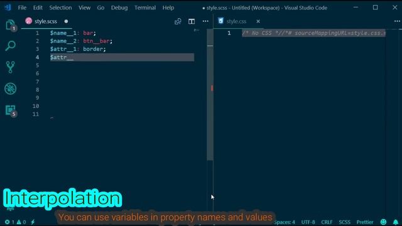Image resolution: width=402 pixels, height=226 pixels.
Task: Change encoding via UTF-8
Action: point(308,222)
